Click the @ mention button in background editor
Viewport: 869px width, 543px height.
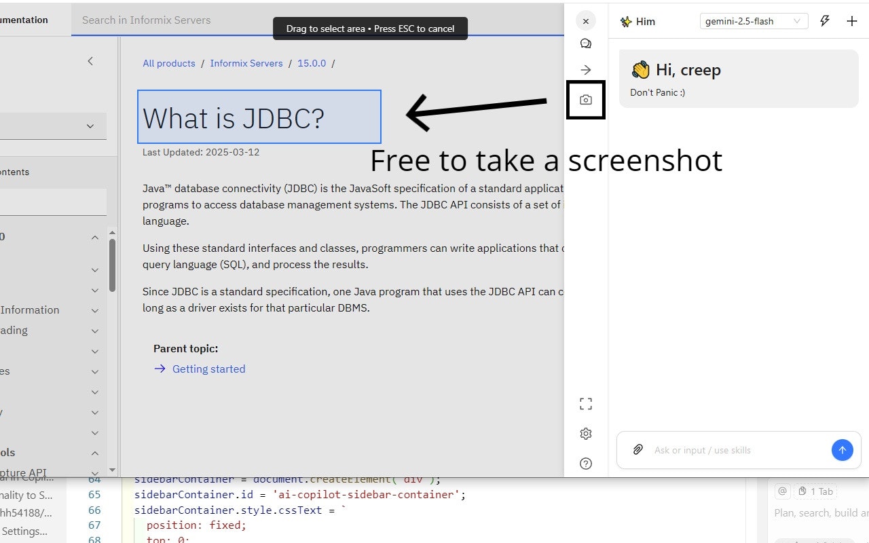782,491
